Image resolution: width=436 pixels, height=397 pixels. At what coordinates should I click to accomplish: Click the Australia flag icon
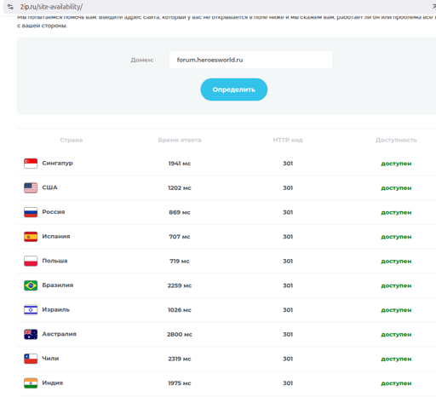pos(31,334)
